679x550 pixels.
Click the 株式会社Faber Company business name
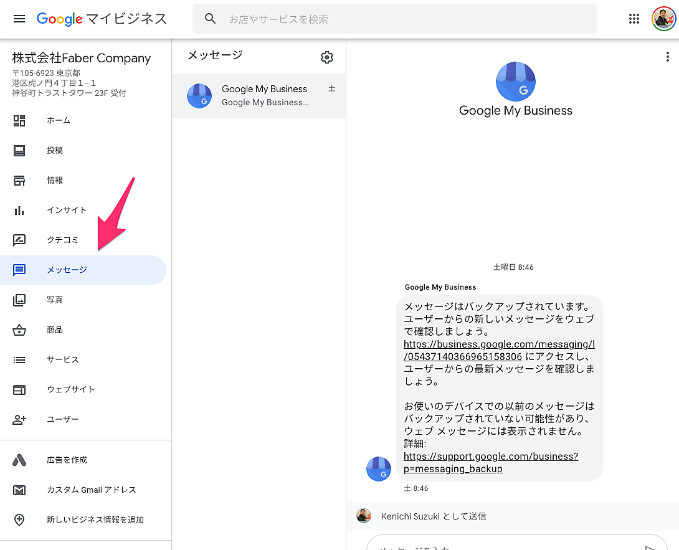pyautogui.click(x=82, y=58)
